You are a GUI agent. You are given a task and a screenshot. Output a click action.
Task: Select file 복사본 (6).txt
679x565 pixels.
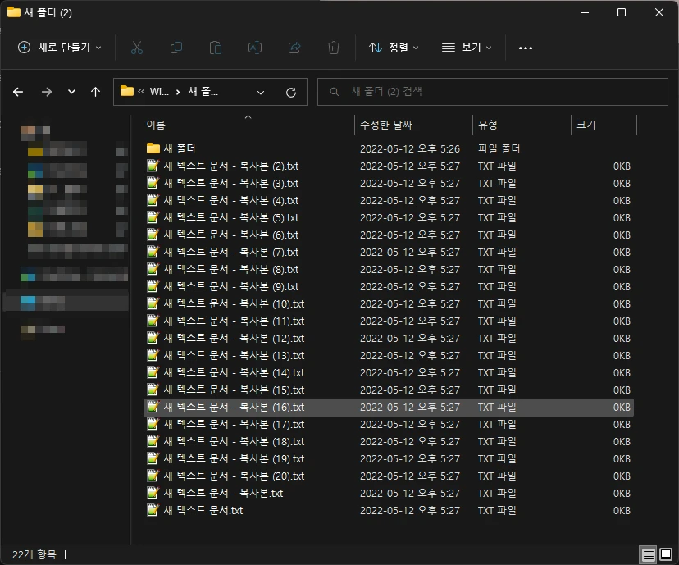click(x=389, y=235)
